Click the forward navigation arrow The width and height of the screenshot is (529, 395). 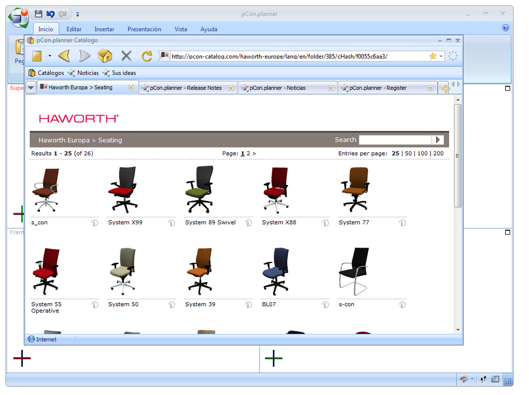pos(84,57)
